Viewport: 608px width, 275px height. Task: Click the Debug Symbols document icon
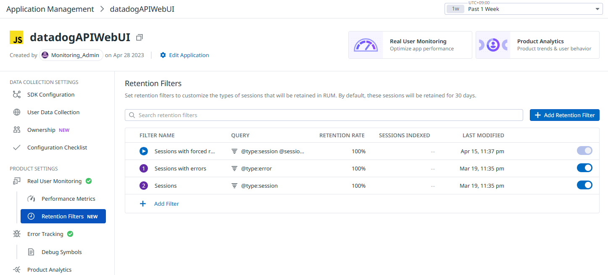(31, 252)
